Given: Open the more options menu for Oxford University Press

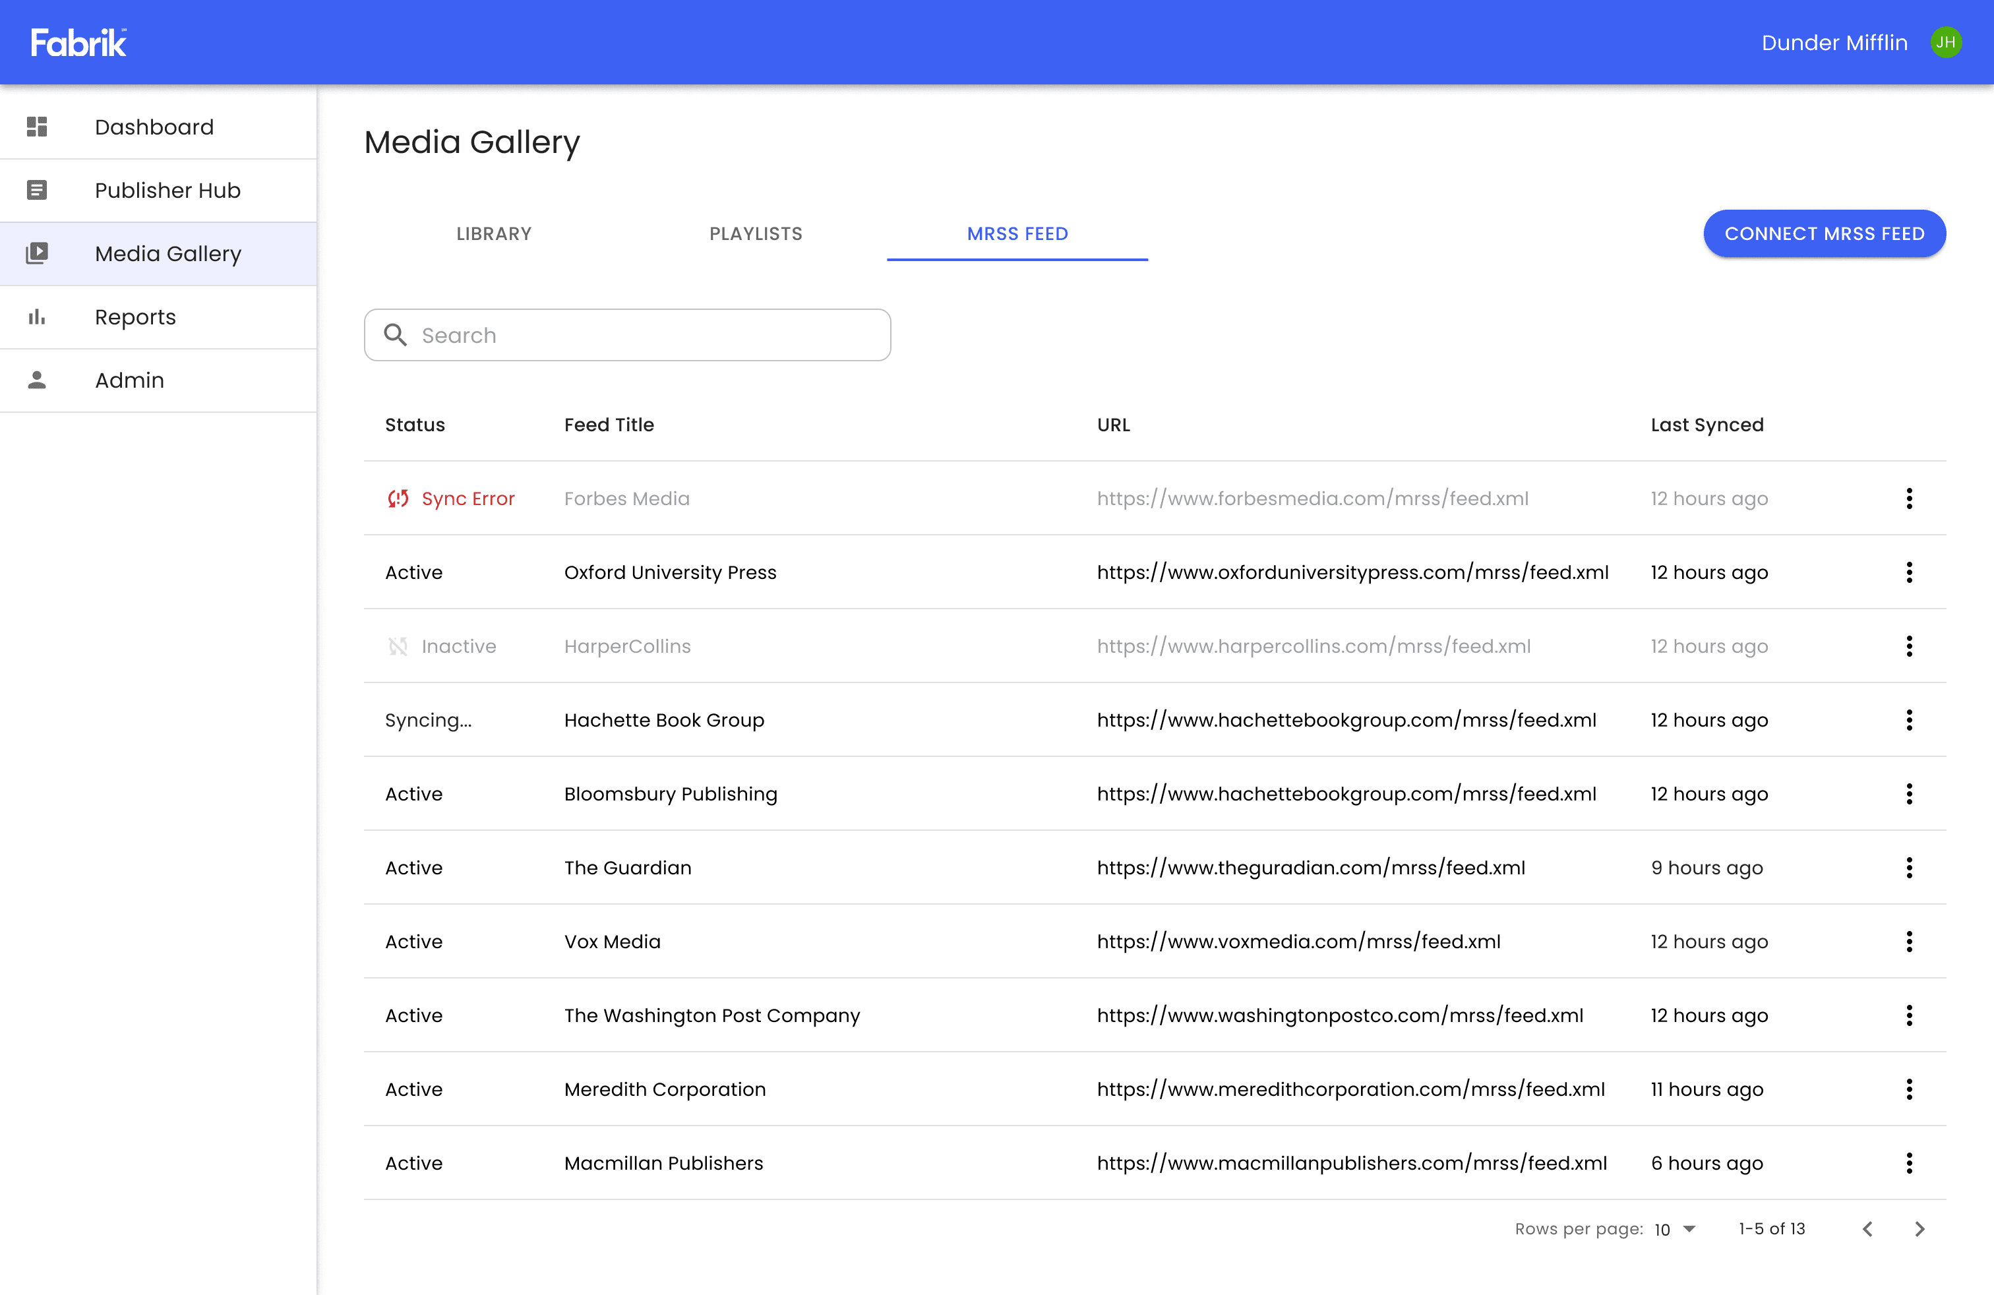Looking at the screenshot, I should pyautogui.click(x=1910, y=572).
